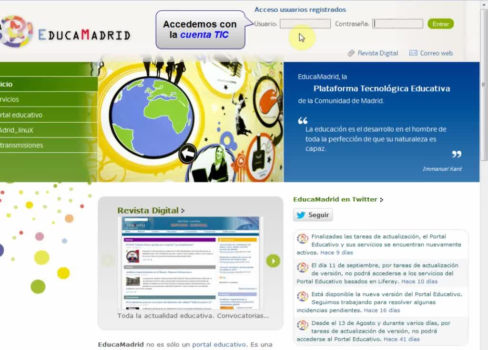
Task: Click the 'Plataforma Tecnológica Educativa' heading
Action: [382, 88]
